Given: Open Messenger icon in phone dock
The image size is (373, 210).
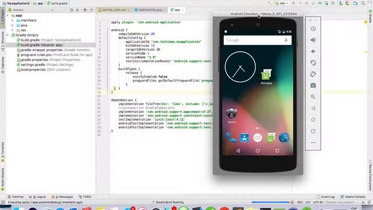Looking at the screenshot, I should coord(270,138).
